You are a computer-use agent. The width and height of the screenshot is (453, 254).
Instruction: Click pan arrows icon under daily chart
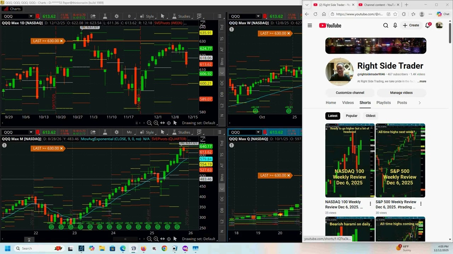pyautogui.click(x=162, y=123)
